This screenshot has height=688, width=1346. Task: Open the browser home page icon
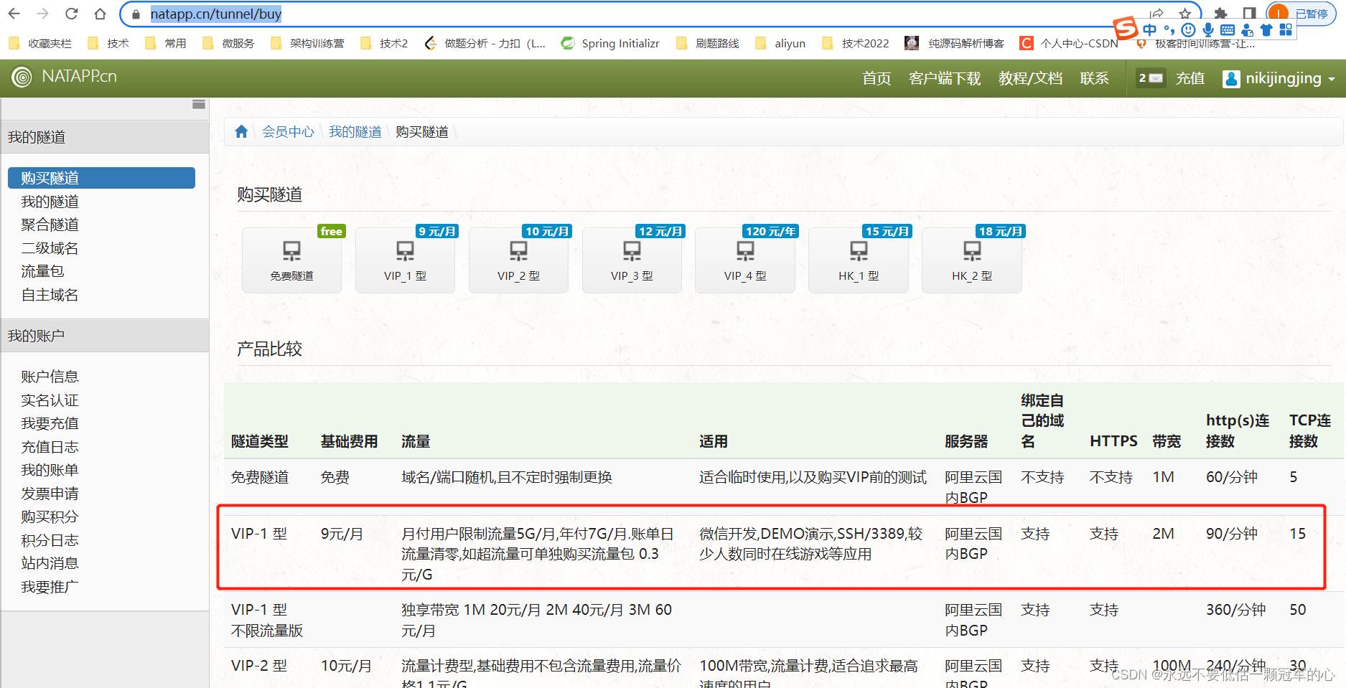(x=100, y=14)
